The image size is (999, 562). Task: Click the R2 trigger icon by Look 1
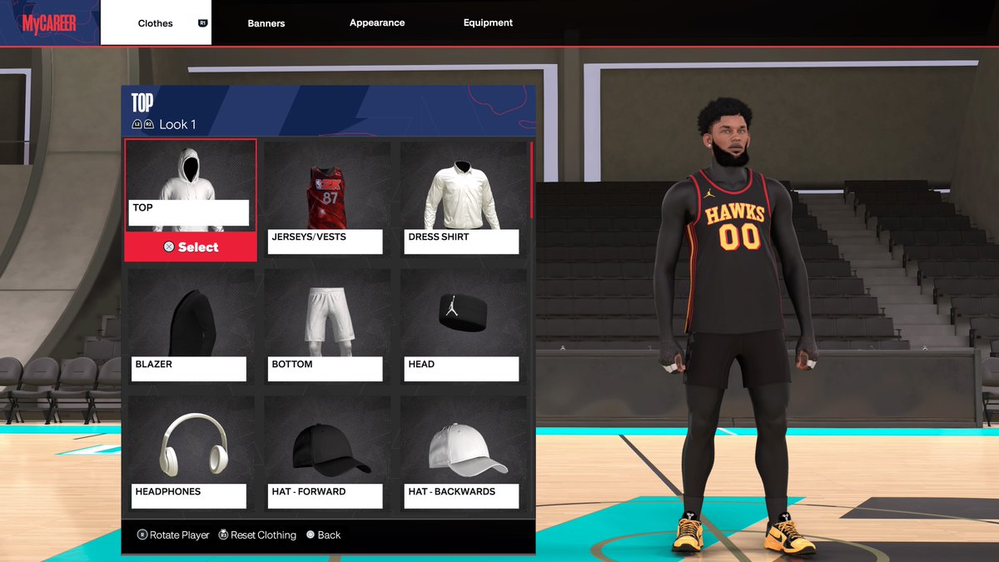coord(148,125)
